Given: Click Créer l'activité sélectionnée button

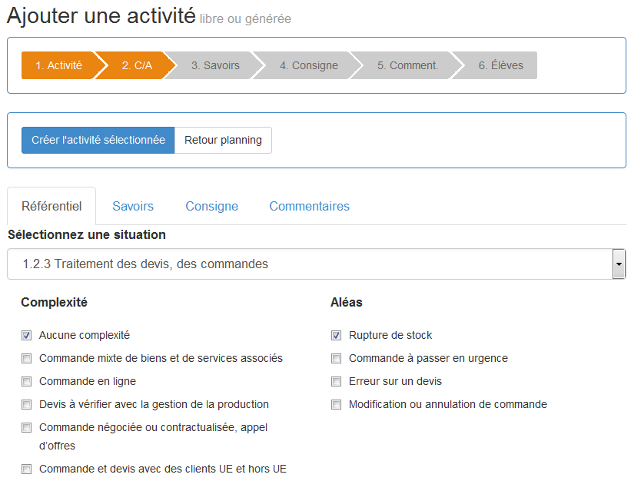Looking at the screenshot, I should point(98,140).
